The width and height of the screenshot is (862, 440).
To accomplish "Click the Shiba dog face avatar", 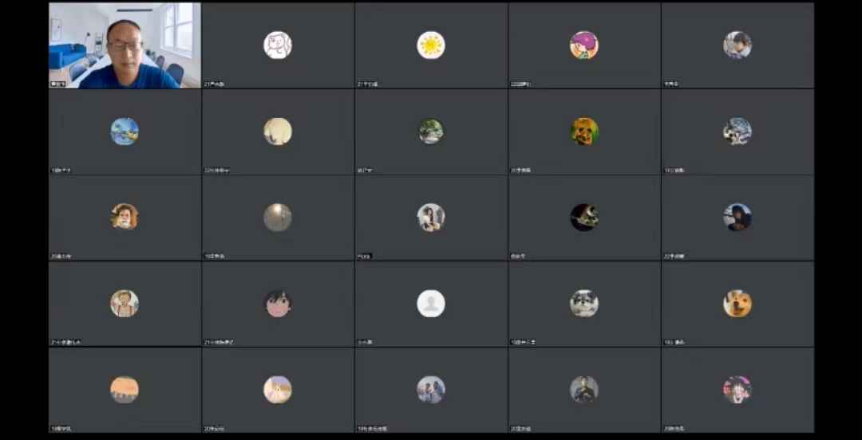I will [x=737, y=303].
